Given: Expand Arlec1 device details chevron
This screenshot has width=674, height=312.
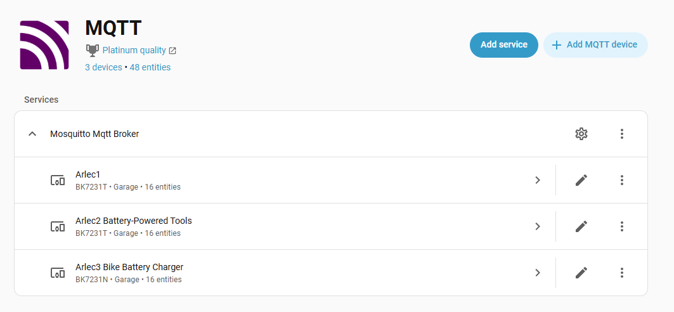Looking at the screenshot, I should click(x=538, y=180).
